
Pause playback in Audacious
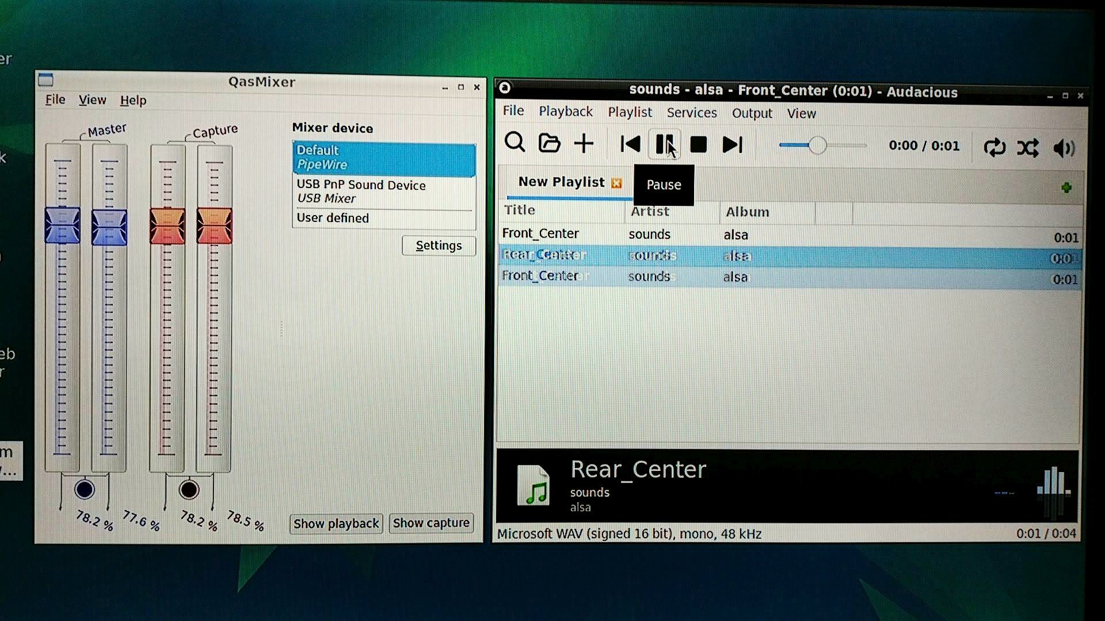[x=664, y=144]
